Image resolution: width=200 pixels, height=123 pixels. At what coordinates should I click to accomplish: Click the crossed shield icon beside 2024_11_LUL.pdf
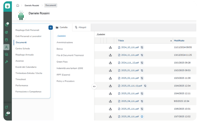point(142,55)
